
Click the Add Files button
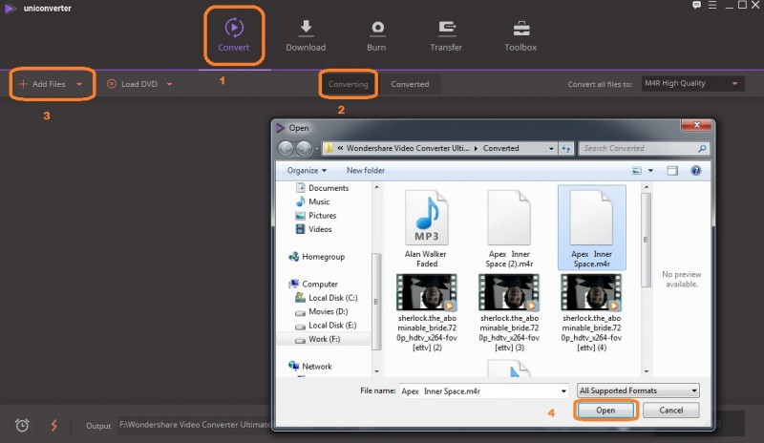coord(42,84)
